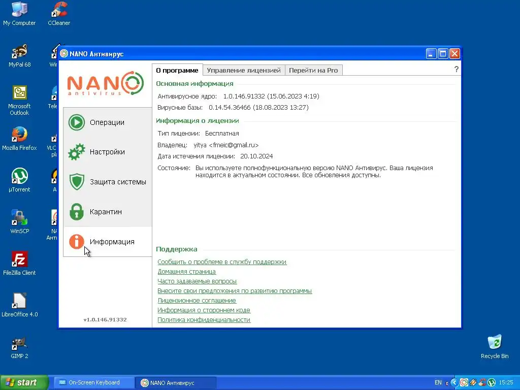The width and height of the screenshot is (520, 390).
Task: Click the orange tool tray icon
Action: [x=473, y=383]
